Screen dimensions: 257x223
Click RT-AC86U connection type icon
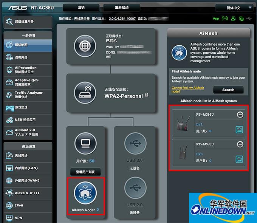[239, 130]
